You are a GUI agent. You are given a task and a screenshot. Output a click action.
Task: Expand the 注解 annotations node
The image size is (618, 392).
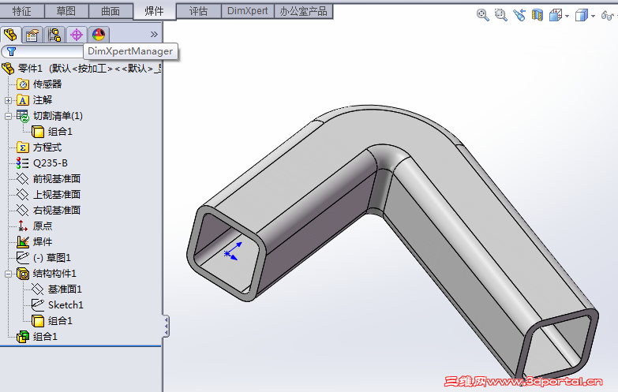[x=8, y=100]
